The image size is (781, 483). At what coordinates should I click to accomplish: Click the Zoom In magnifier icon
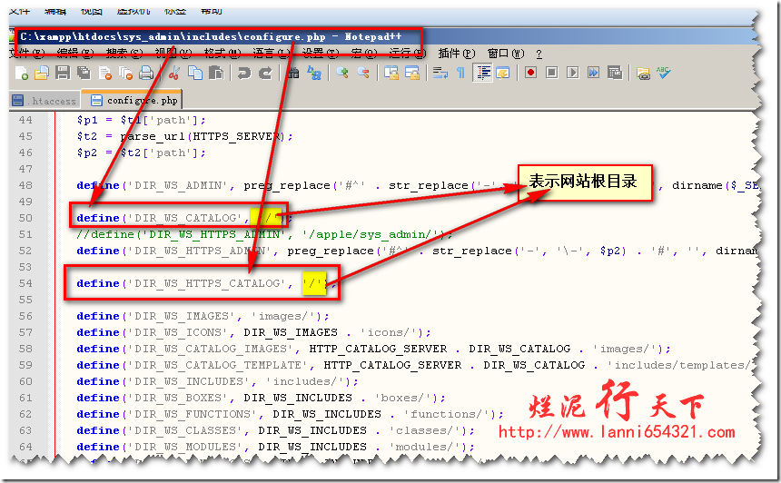click(342, 73)
